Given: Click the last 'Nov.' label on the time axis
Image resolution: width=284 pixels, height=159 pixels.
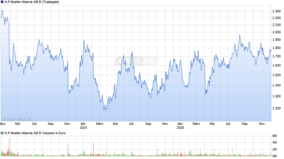Looking at the screenshot, I should 262,124.
